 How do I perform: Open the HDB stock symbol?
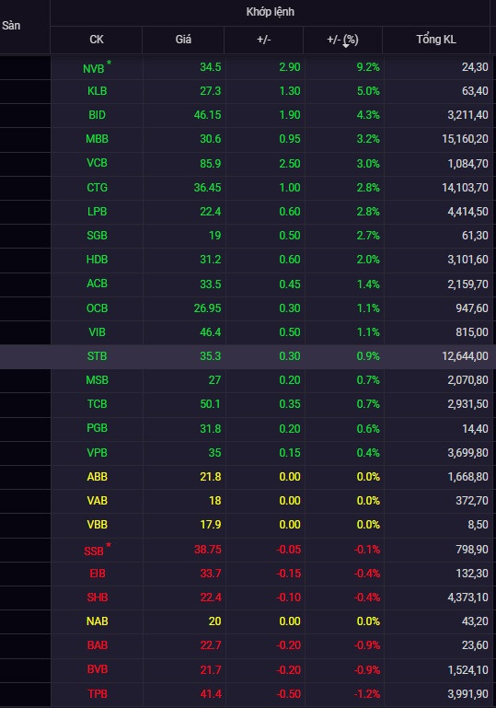(x=97, y=260)
